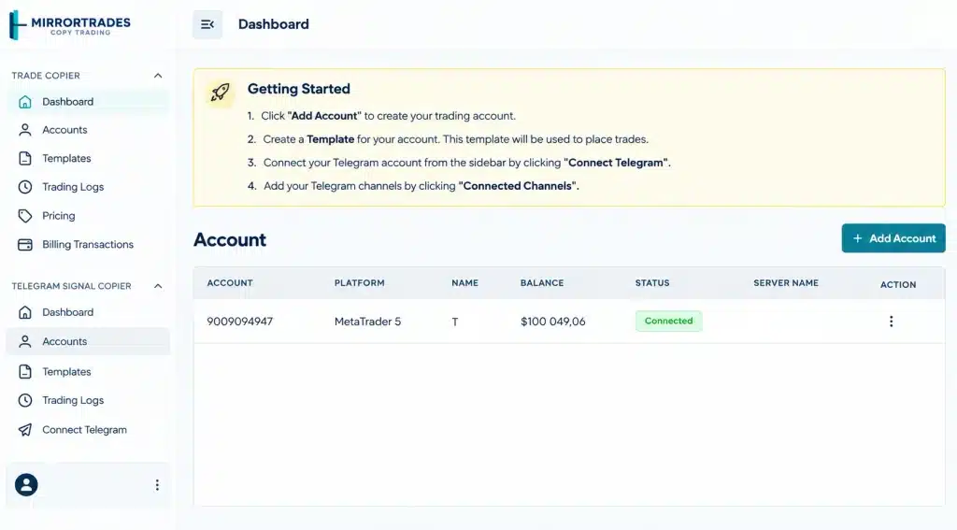Image resolution: width=957 pixels, height=530 pixels.
Task: Open Dashboard under Trade Copier
Action: (x=88, y=102)
